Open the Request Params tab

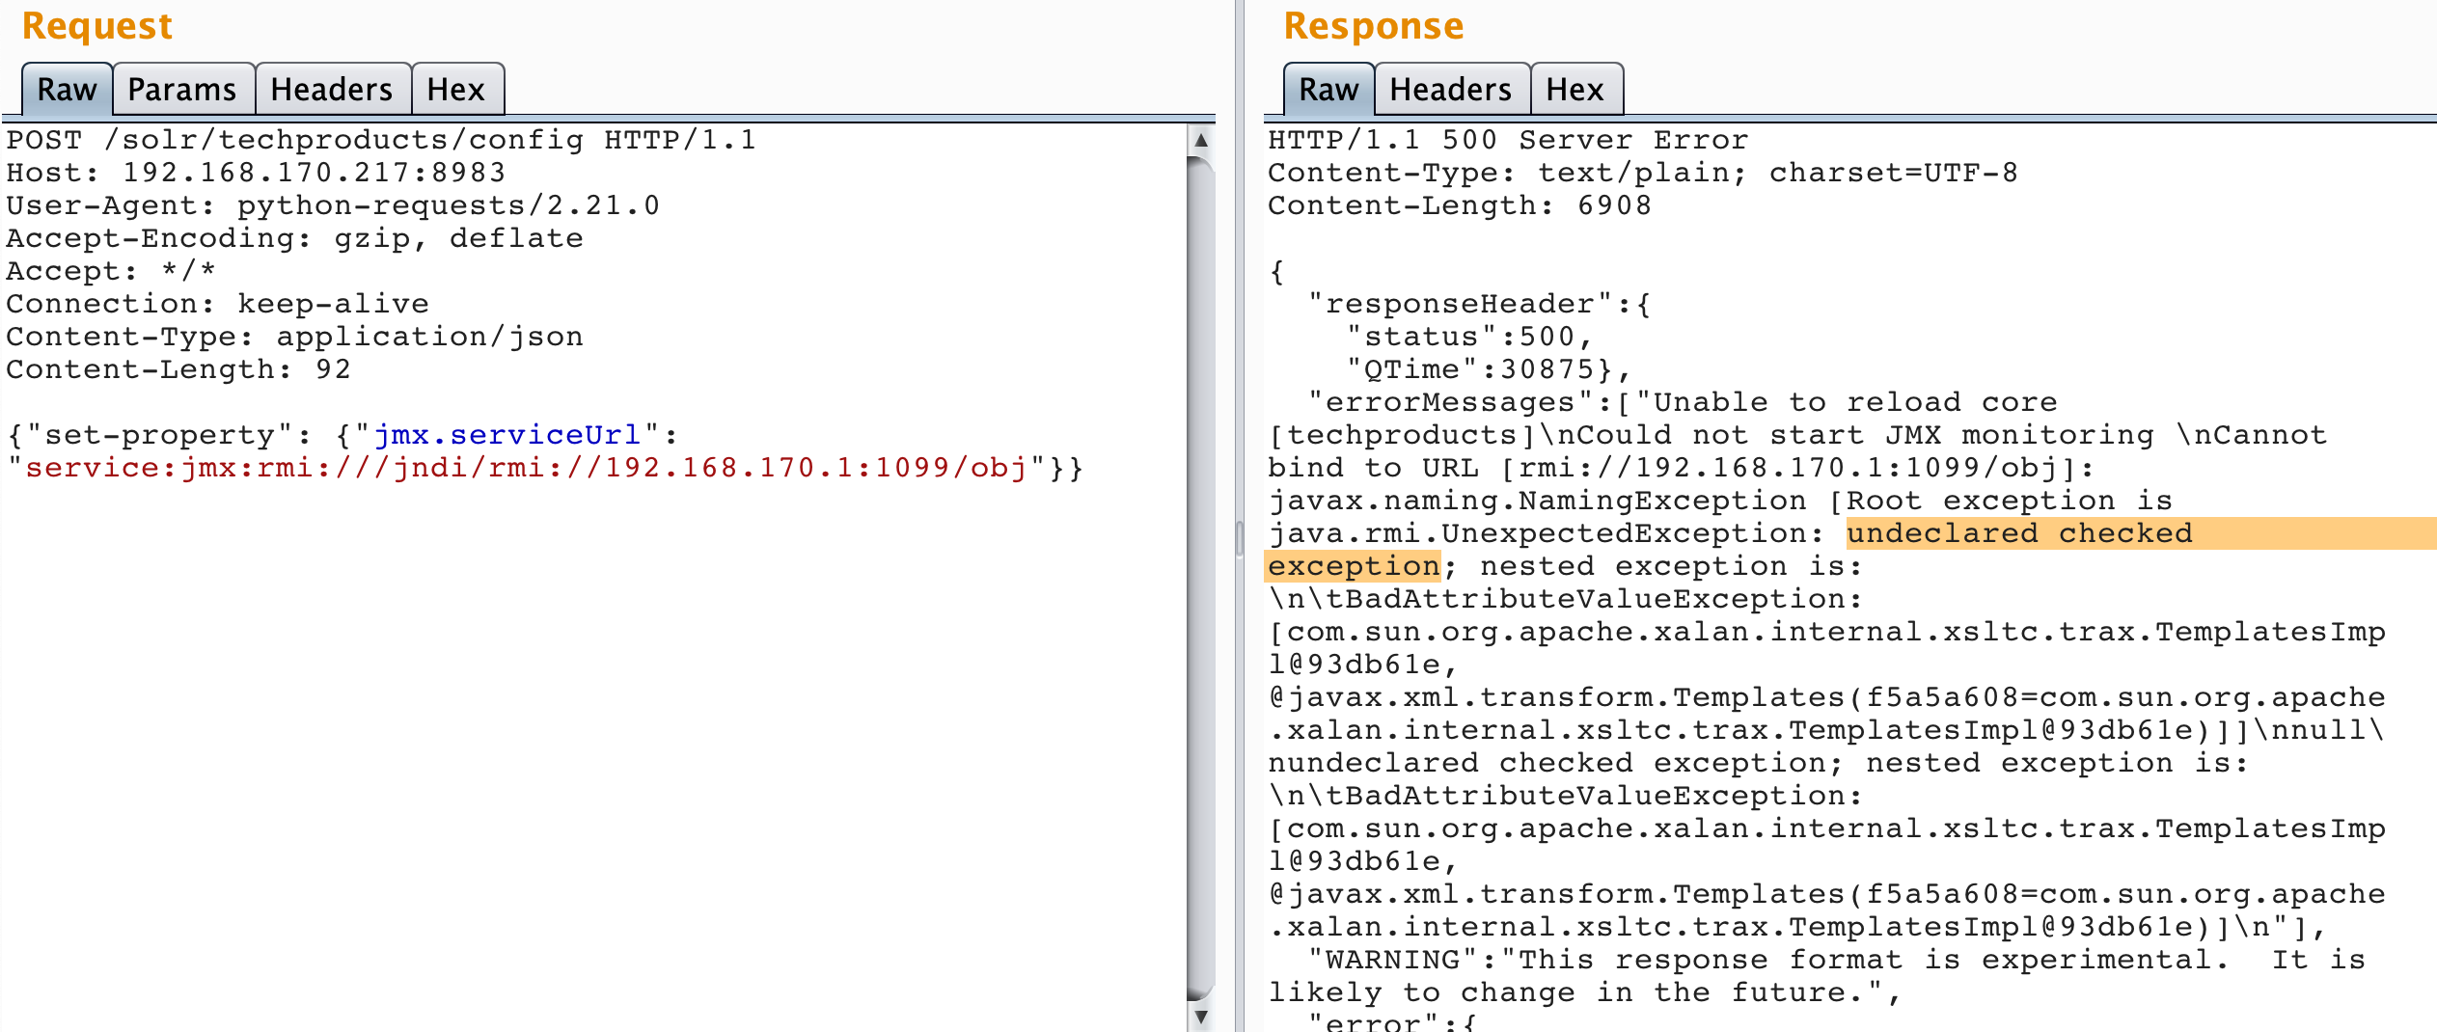click(182, 90)
